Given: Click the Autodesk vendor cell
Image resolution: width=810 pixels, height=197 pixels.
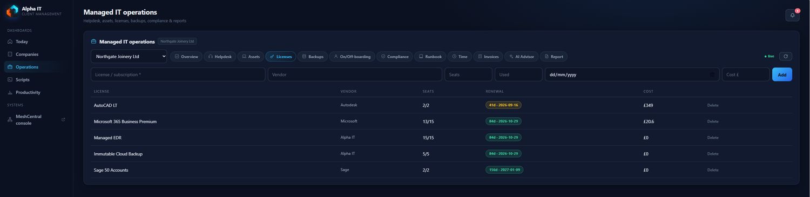Looking at the screenshot, I should point(349,105).
